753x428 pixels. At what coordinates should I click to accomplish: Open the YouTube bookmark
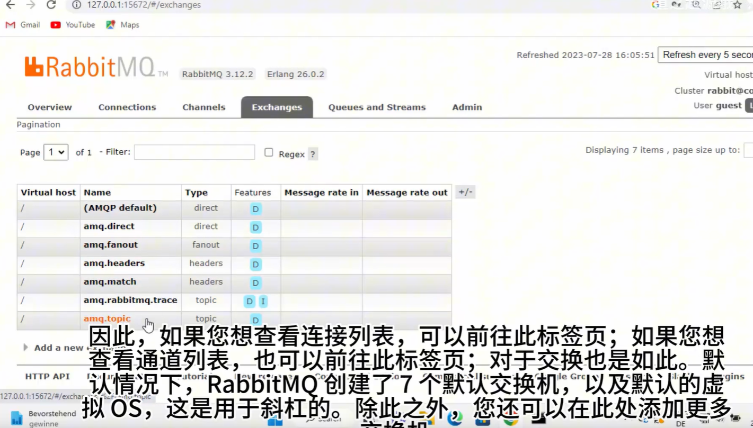pos(73,25)
